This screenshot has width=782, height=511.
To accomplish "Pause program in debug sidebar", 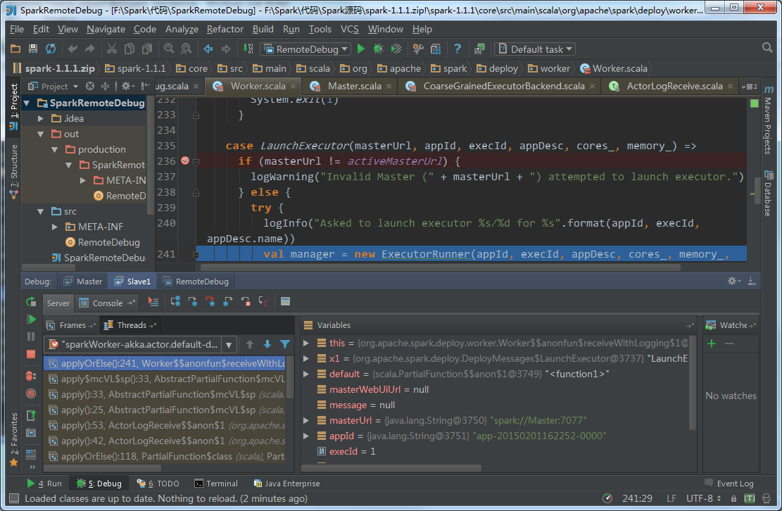I will click(x=31, y=336).
